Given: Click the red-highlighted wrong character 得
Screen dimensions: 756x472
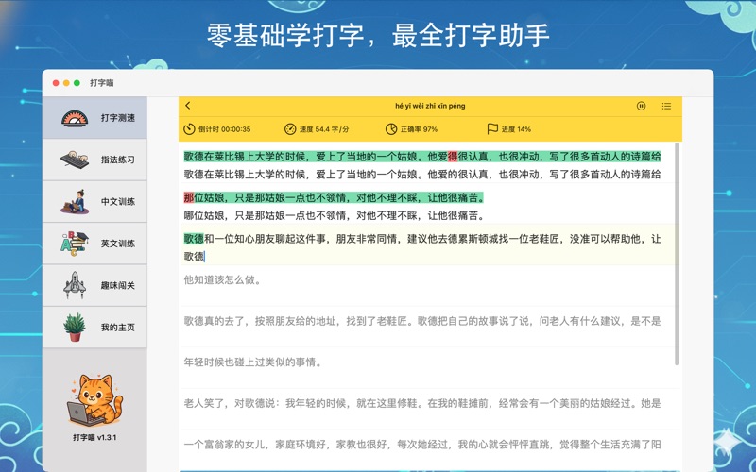Looking at the screenshot, I should (x=453, y=157).
